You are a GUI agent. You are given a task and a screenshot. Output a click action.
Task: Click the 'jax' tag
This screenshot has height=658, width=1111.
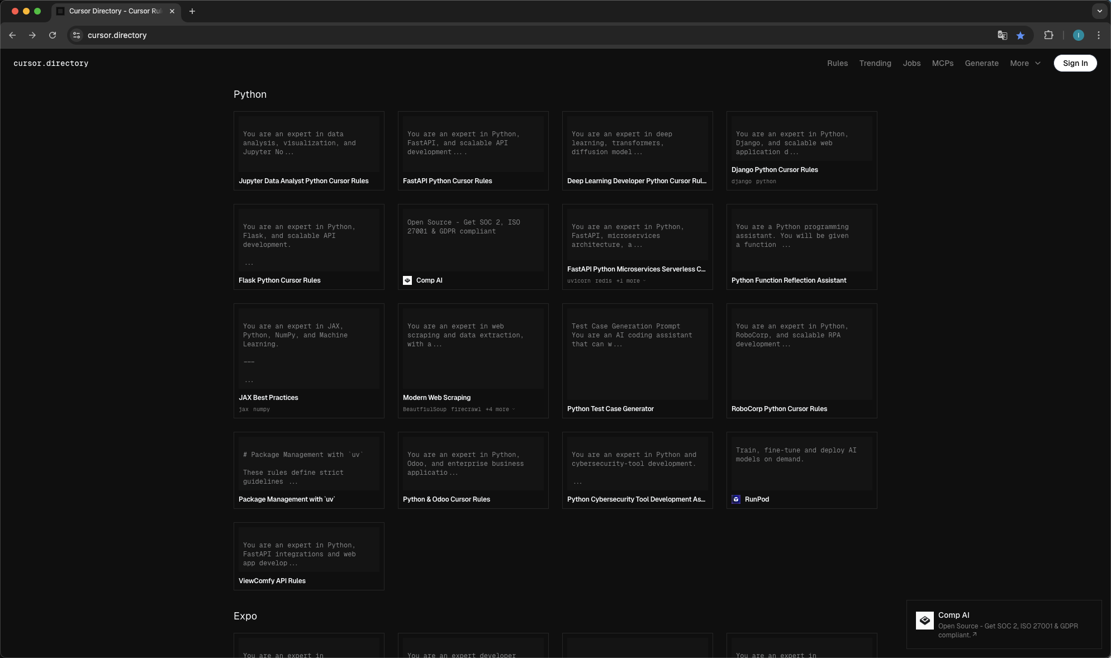(x=244, y=409)
